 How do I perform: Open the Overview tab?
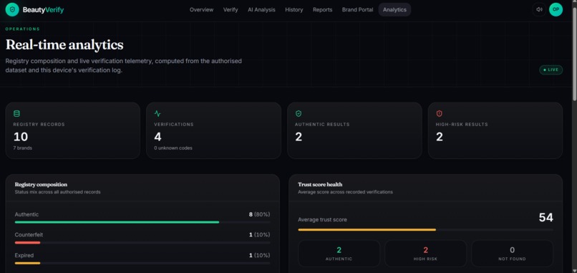[201, 10]
